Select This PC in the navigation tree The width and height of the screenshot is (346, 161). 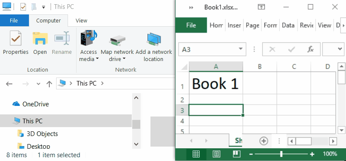coord(66,121)
